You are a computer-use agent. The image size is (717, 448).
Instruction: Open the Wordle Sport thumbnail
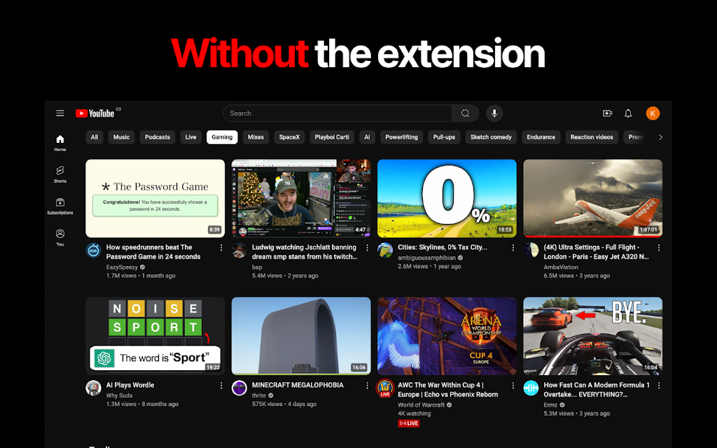tap(155, 336)
